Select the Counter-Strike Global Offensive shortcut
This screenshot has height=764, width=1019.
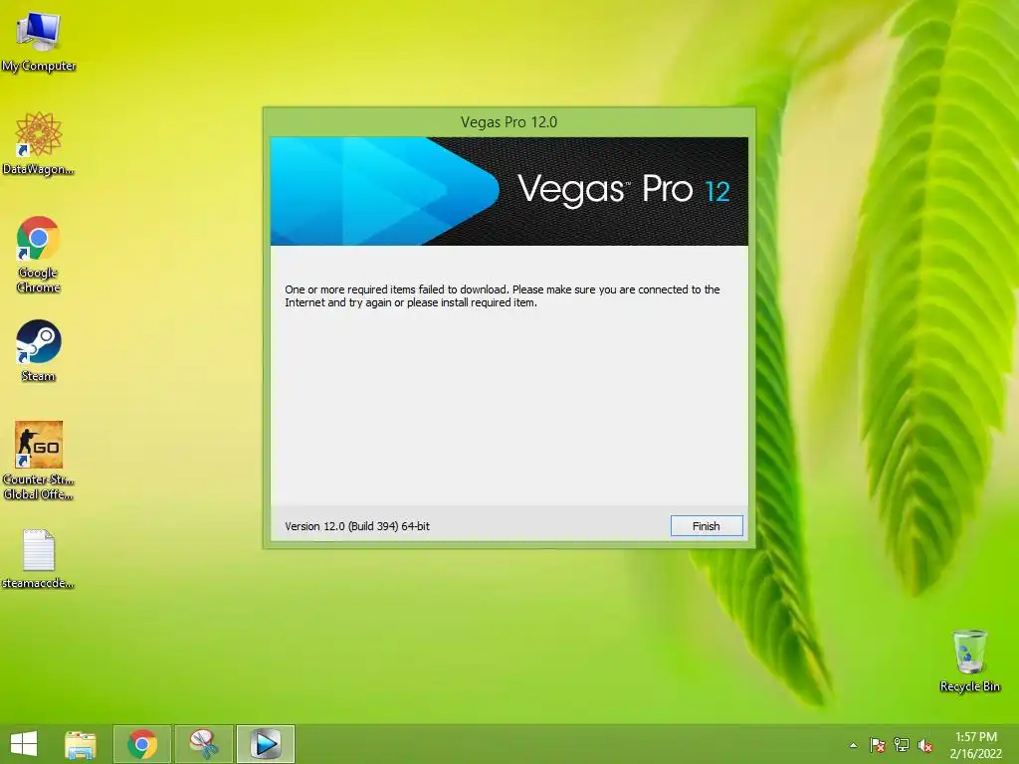point(39,461)
